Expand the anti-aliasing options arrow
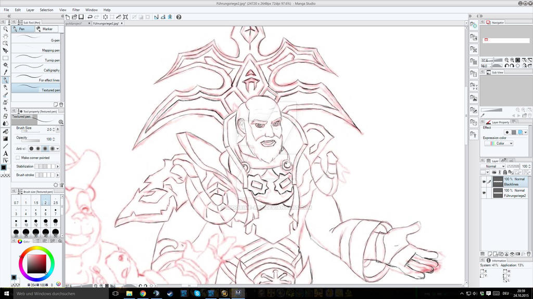Viewport: 533px width, 299px height. [58, 148]
